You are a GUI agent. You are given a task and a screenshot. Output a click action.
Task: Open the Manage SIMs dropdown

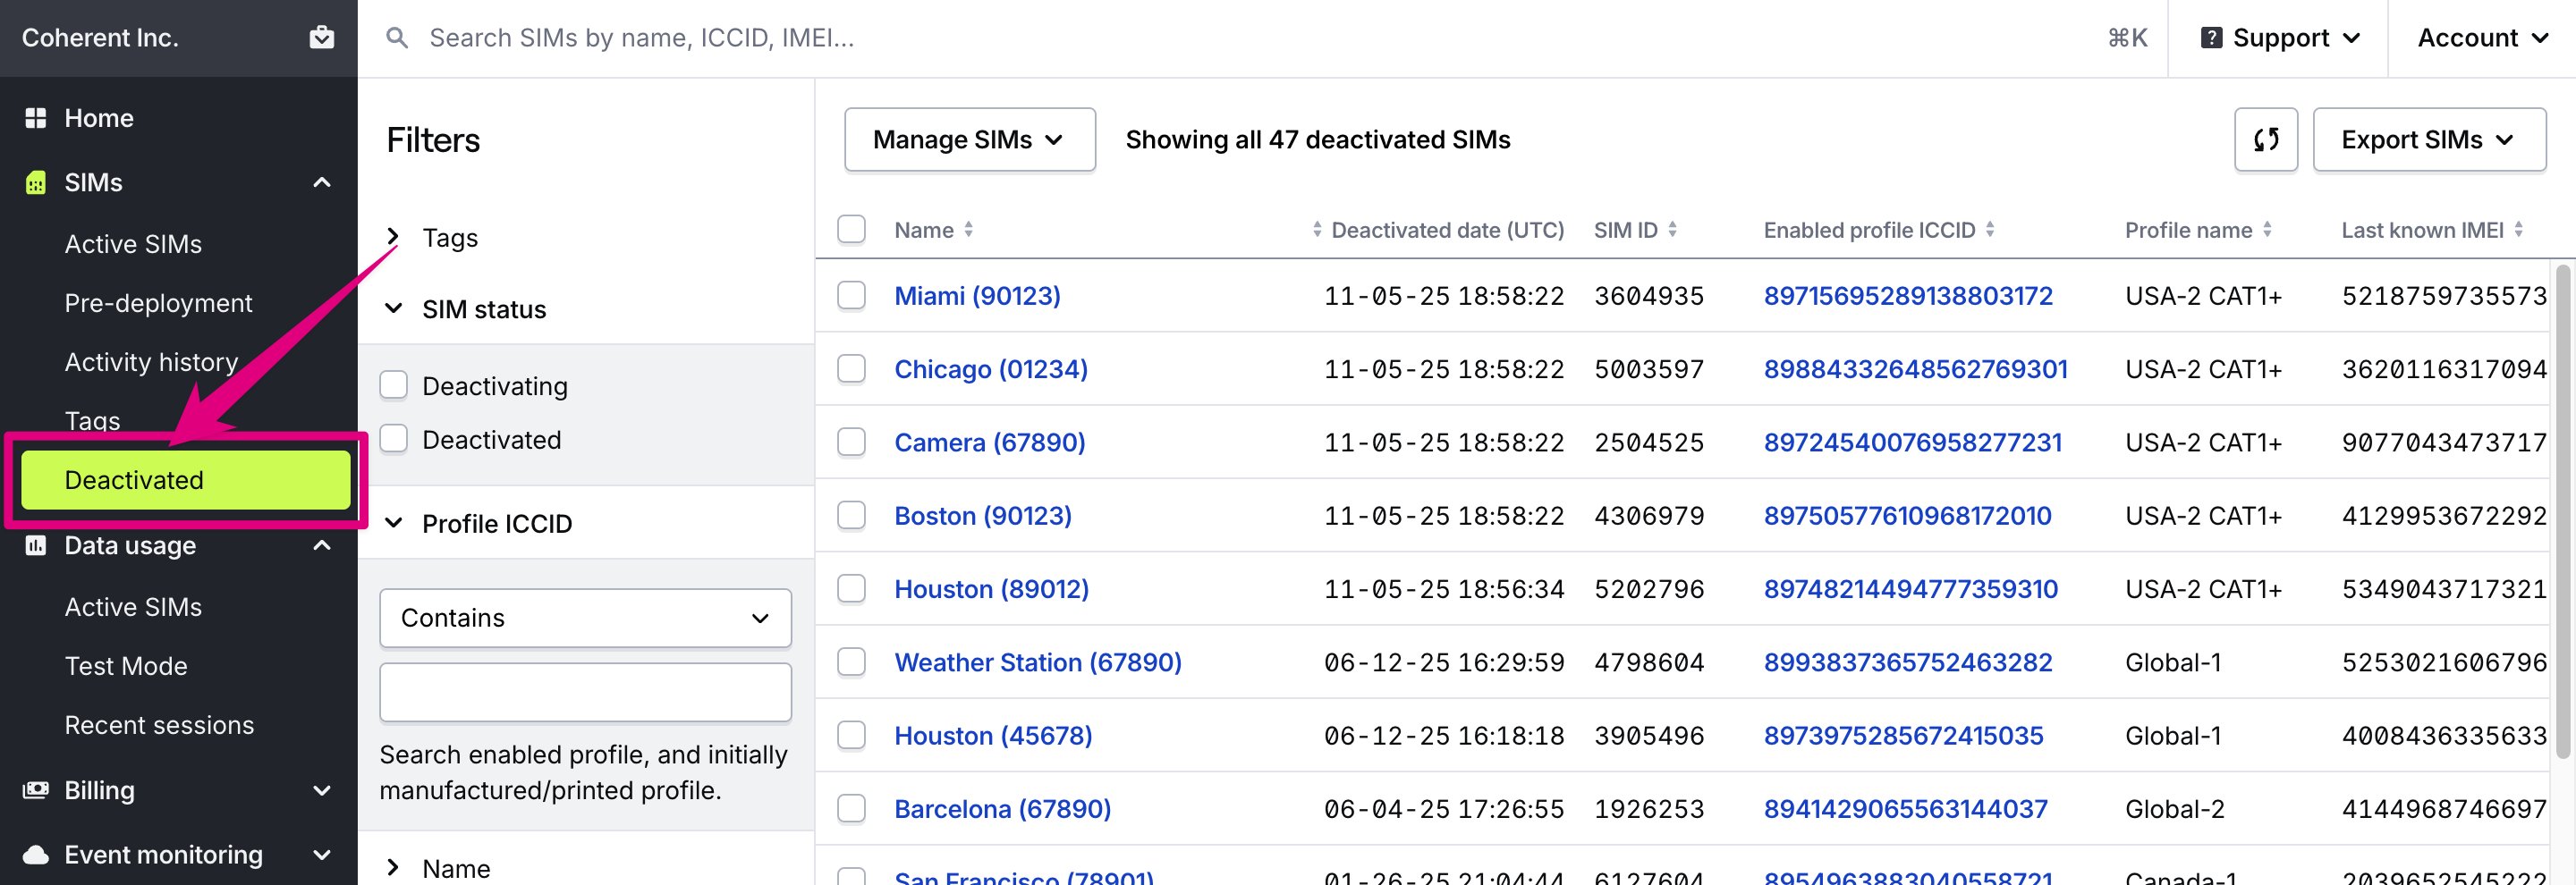pyautogui.click(x=969, y=139)
